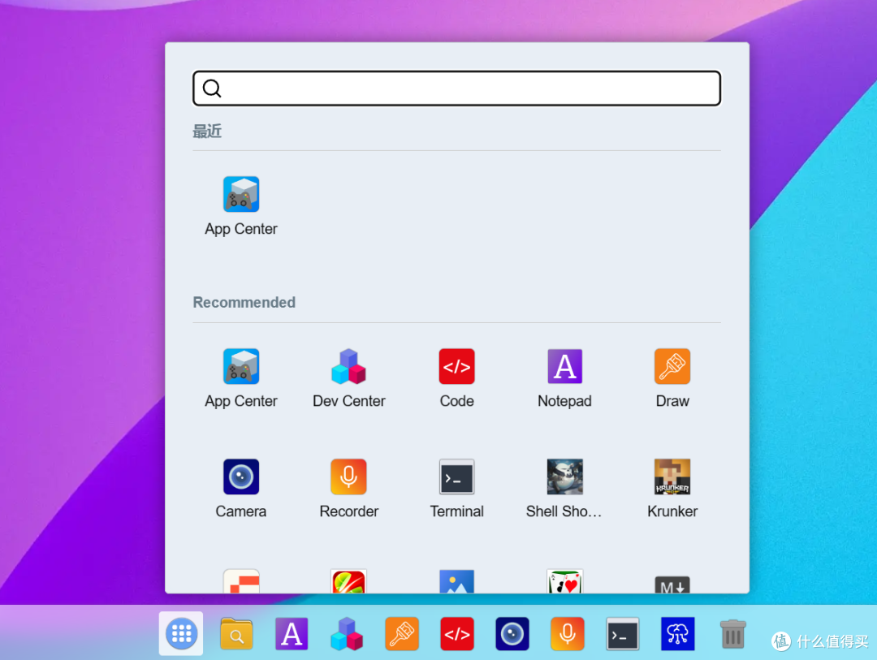Open Recorder from the Recommended list

coord(348,477)
